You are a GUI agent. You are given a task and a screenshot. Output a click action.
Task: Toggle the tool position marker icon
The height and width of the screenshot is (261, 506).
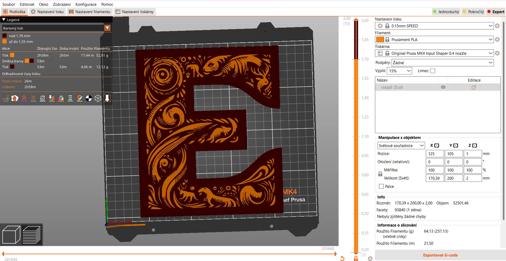point(107,98)
